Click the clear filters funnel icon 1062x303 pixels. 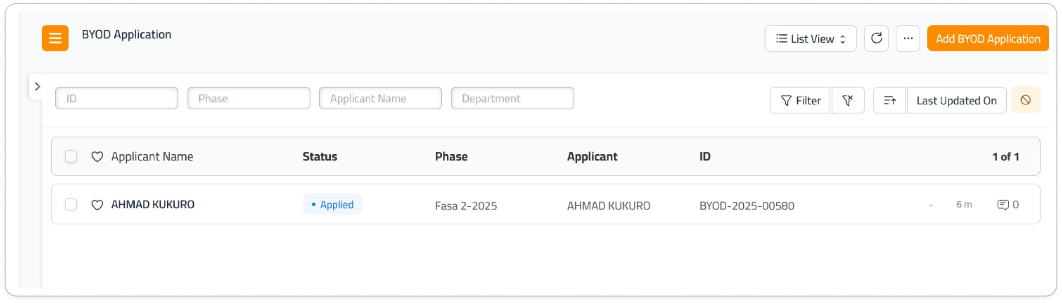pos(847,100)
